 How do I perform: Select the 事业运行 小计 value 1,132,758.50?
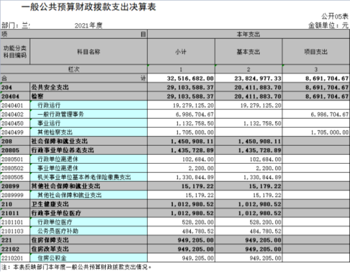tap(181, 123)
